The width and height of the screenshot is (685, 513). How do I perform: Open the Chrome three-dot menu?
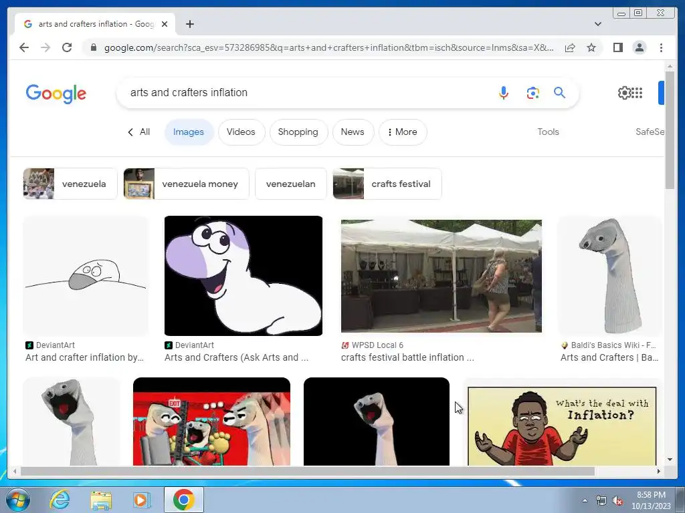point(661,47)
